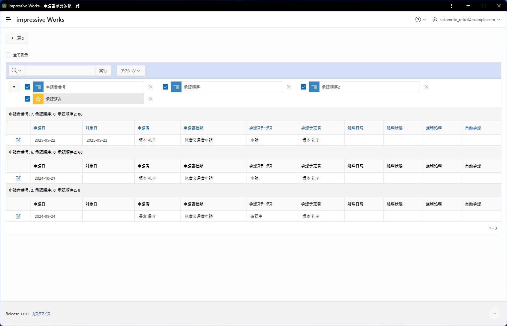Click the 長友 勇介 applicant cell
This screenshot has height=326, width=507.
click(157, 216)
